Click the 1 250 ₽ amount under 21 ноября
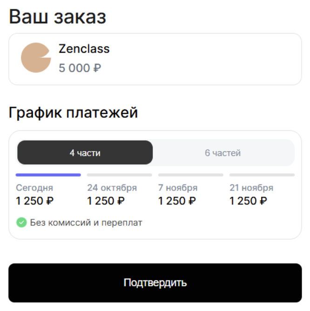310x311 pixels. pyautogui.click(x=249, y=201)
